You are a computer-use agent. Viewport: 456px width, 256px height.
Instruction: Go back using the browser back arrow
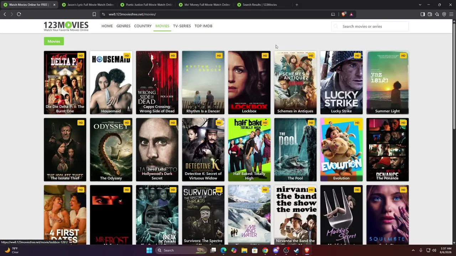[5, 14]
